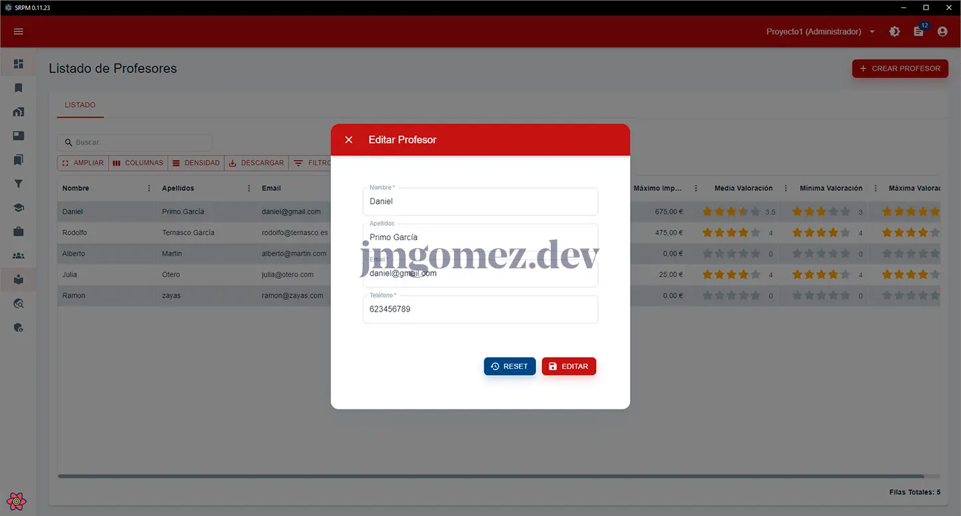Open the dashboard icon in sidebar
This screenshot has height=516, width=961.
pyautogui.click(x=19, y=64)
